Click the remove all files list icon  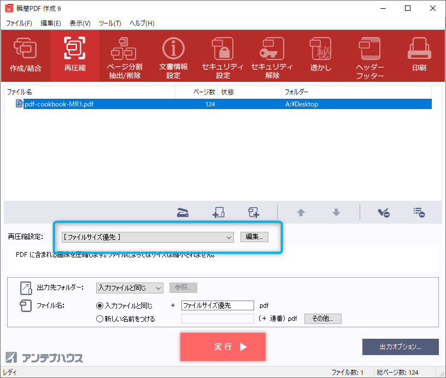pyautogui.click(x=419, y=213)
